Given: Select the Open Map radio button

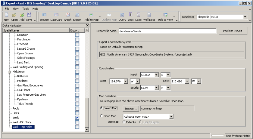Looking at the screenshot, I should [x=101, y=116].
